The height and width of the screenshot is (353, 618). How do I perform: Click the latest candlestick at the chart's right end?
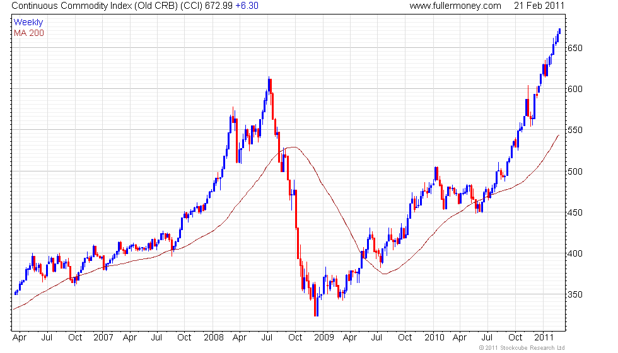click(559, 32)
